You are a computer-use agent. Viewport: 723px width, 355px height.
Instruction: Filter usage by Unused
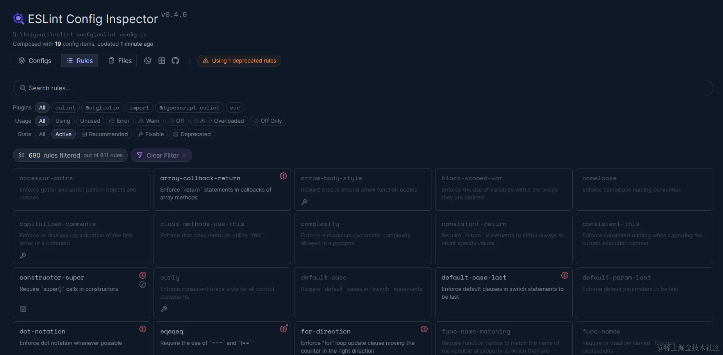(90, 121)
